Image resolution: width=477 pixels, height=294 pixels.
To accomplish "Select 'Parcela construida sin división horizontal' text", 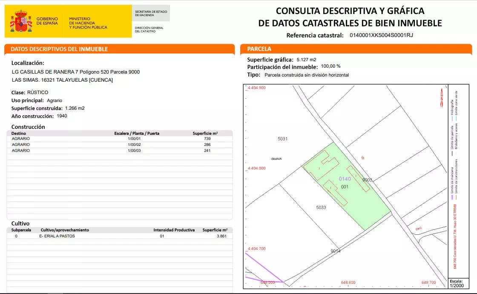I will pos(307,75).
